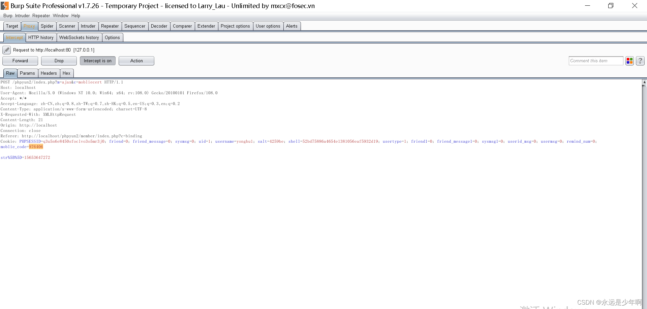Viewport: 647px width, 309px height.
Task: Click the PHPSESSID cookie value
Action: (x=73, y=141)
